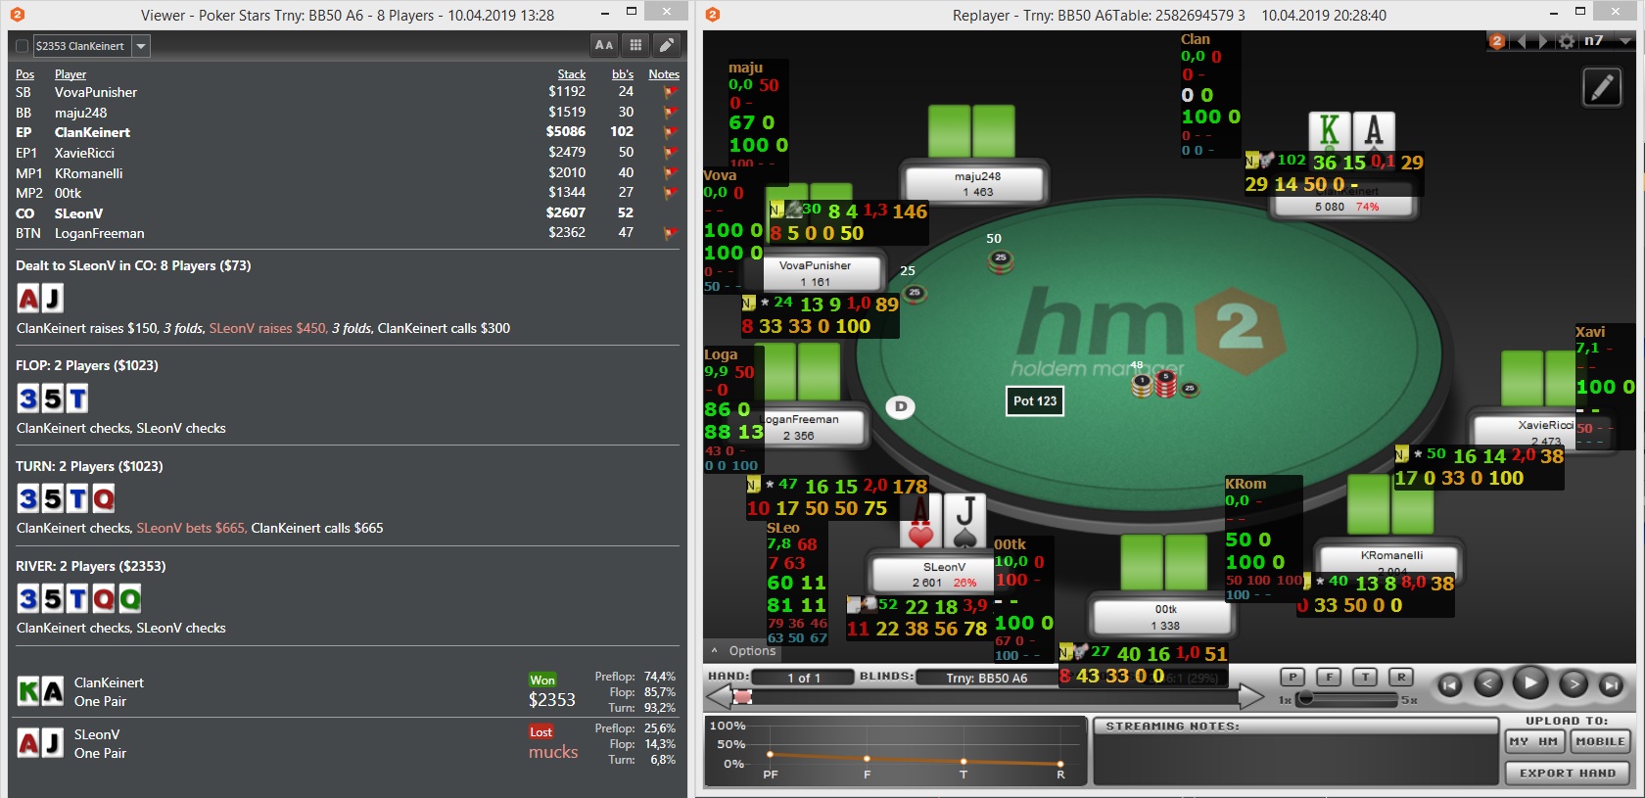Sort by Pos column header
The width and height of the screenshot is (1645, 798).
(24, 74)
